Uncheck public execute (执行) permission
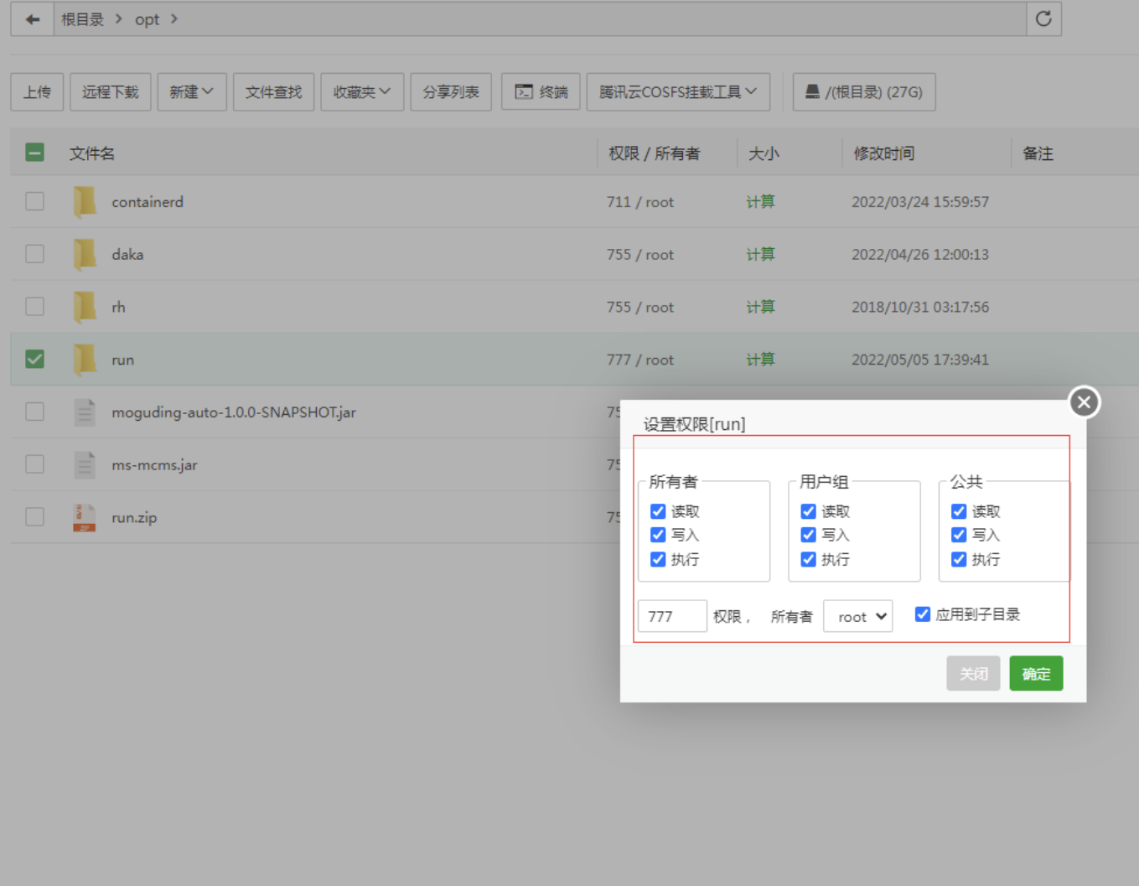 [x=959, y=559]
